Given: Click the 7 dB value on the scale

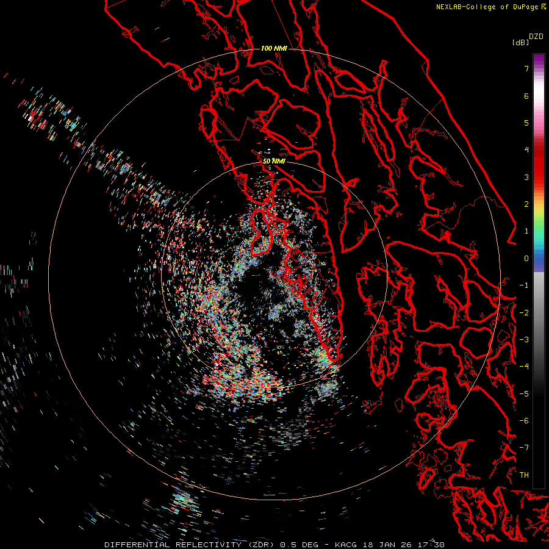Looking at the screenshot, I should (x=526, y=68).
